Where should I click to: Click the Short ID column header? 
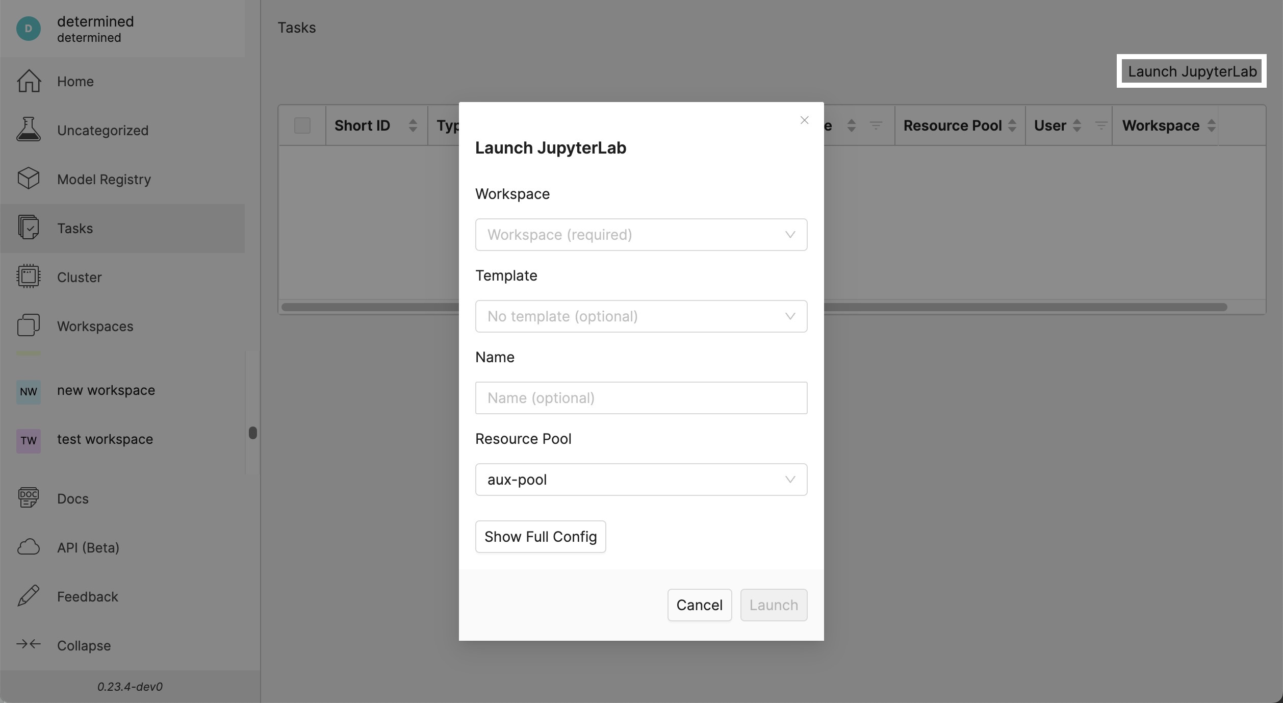(377, 125)
